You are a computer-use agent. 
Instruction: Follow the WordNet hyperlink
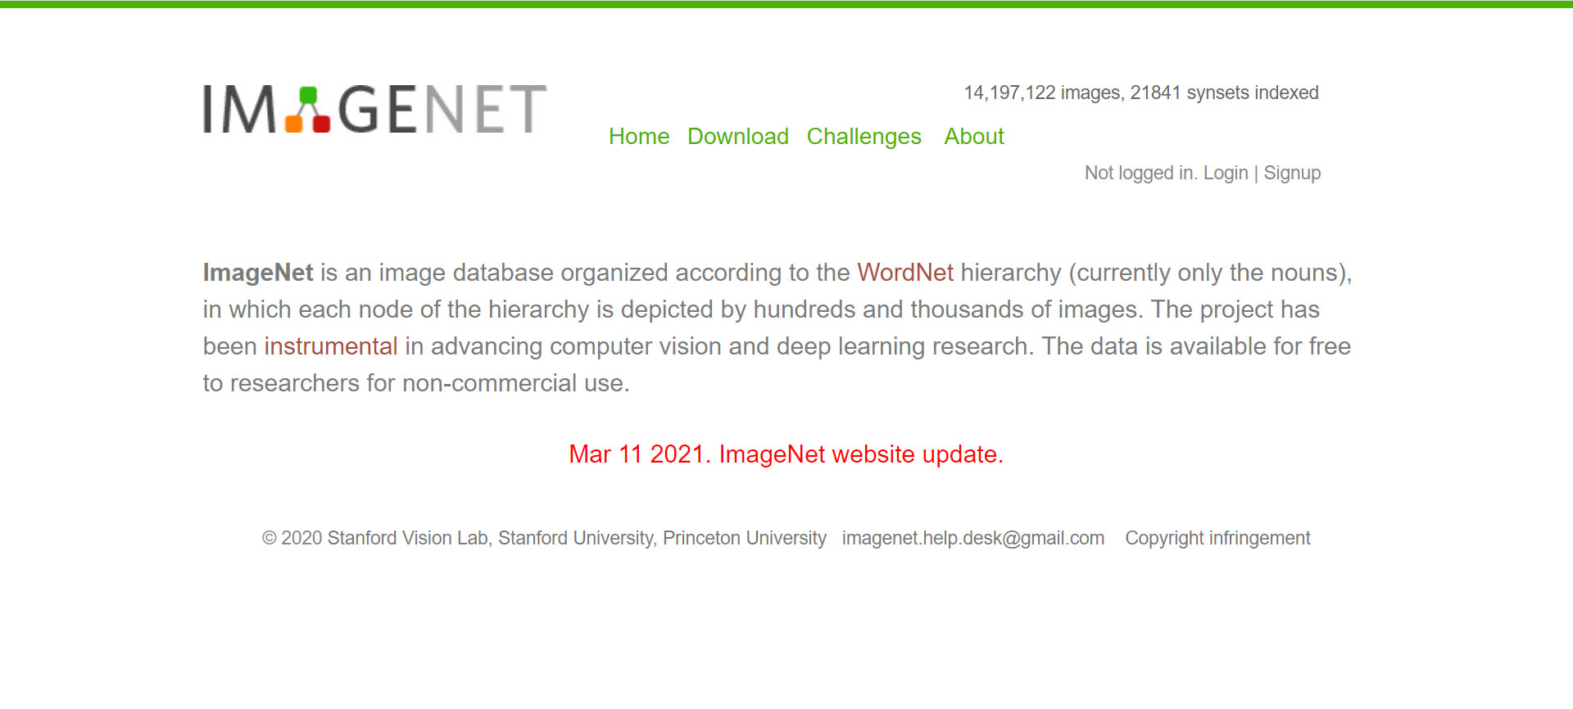pos(905,273)
